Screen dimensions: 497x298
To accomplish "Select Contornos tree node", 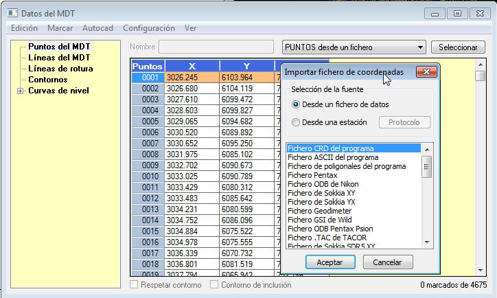I will point(48,80).
